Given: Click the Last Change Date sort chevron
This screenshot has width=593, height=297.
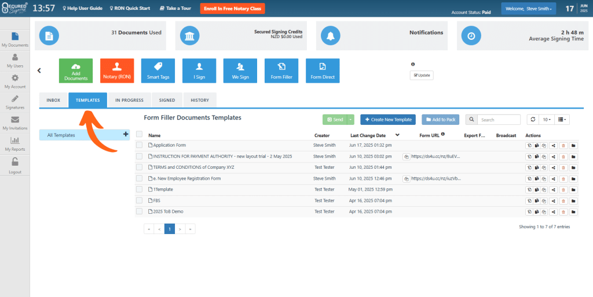Looking at the screenshot, I should coord(397,135).
